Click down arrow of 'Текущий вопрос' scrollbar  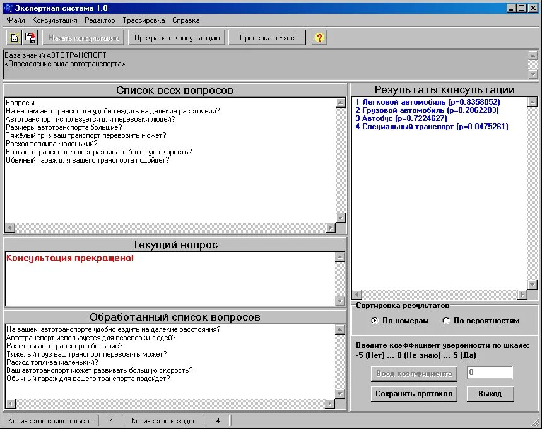(x=340, y=301)
